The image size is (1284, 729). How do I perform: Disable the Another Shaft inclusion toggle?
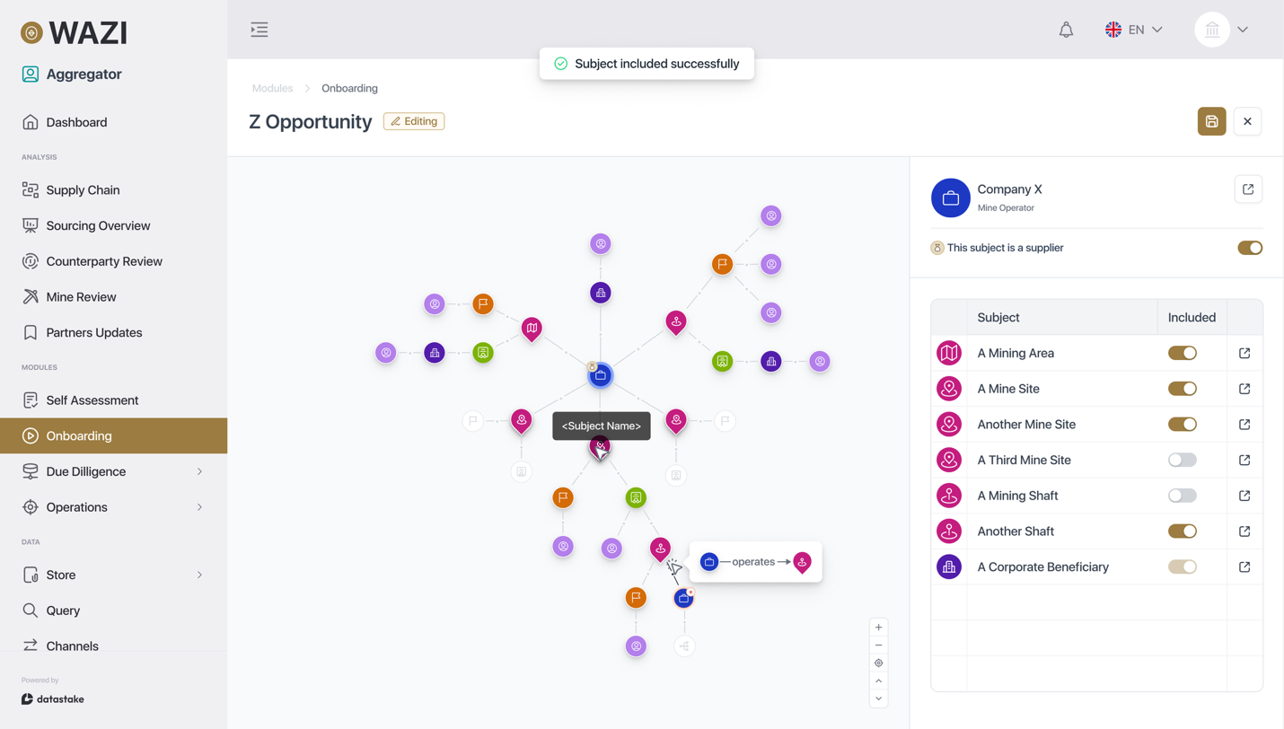[x=1182, y=531]
